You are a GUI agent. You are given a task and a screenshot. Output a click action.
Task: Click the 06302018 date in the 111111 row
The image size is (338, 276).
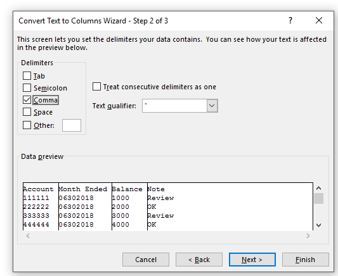pos(76,198)
